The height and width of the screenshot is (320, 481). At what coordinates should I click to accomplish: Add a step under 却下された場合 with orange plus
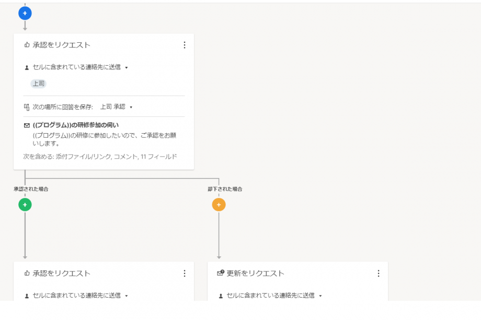tap(219, 205)
